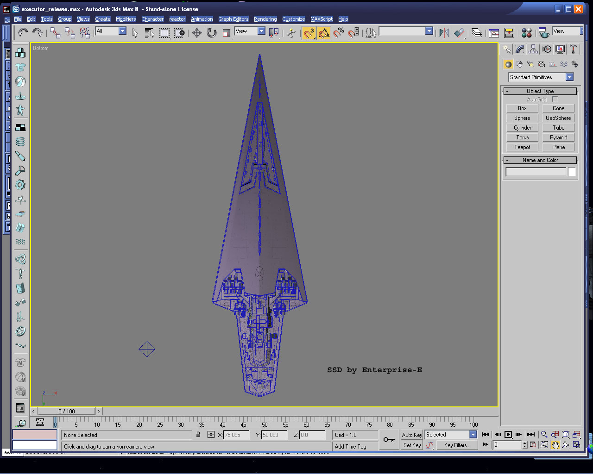The width and height of the screenshot is (593, 474).
Task: Select the Arc Rotate viewport tool
Action: pos(566,445)
